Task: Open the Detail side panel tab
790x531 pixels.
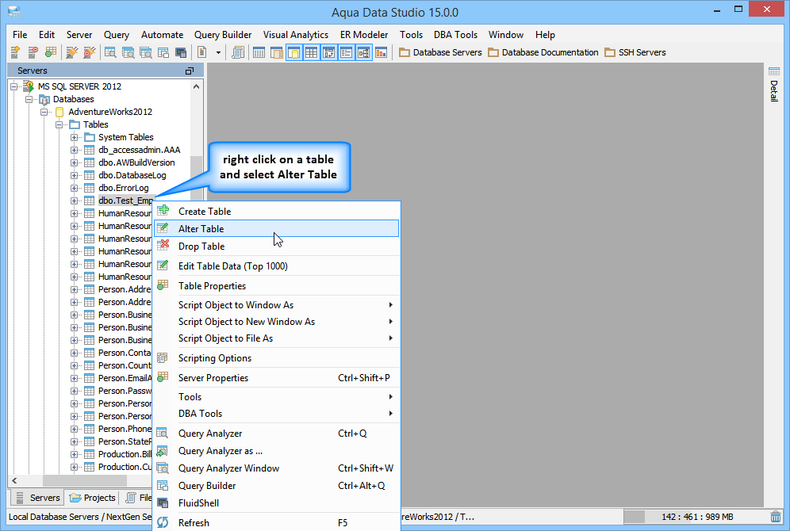Action: coord(774,85)
